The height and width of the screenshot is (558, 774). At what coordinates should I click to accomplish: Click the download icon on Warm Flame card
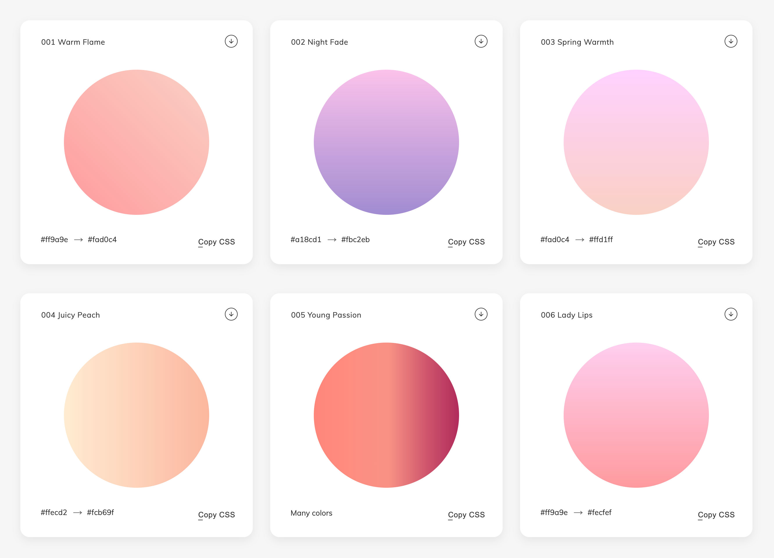[x=231, y=41]
